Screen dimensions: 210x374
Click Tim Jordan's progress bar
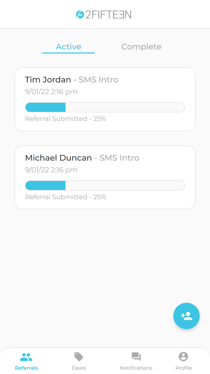click(105, 107)
